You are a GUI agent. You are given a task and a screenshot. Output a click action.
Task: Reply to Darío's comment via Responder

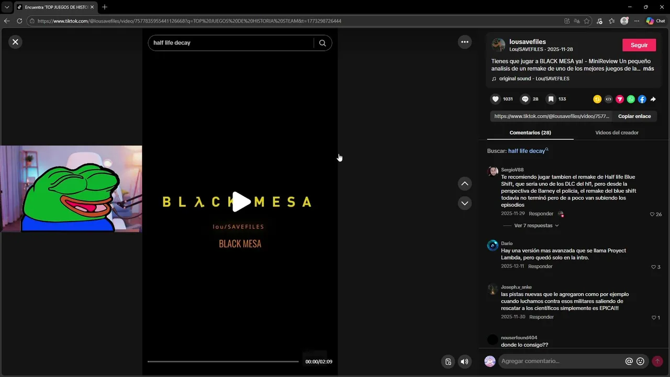tap(540, 267)
